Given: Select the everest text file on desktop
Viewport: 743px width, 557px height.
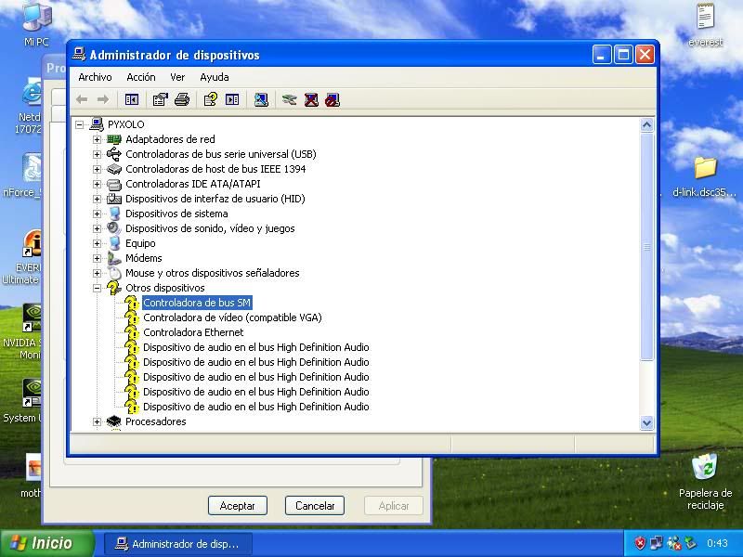Looking at the screenshot, I should click(705, 25).
